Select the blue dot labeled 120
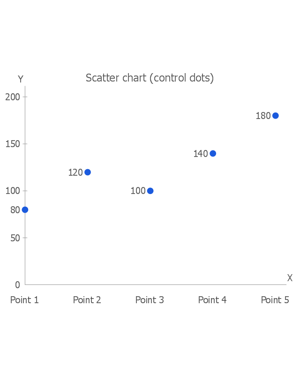 pos(88,172)
